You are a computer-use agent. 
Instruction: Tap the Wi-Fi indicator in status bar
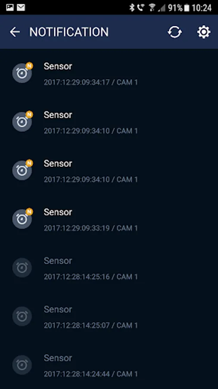pos(152,8)
